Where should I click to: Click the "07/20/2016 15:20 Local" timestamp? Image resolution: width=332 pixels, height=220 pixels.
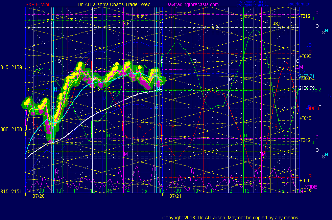coord(253,5)
